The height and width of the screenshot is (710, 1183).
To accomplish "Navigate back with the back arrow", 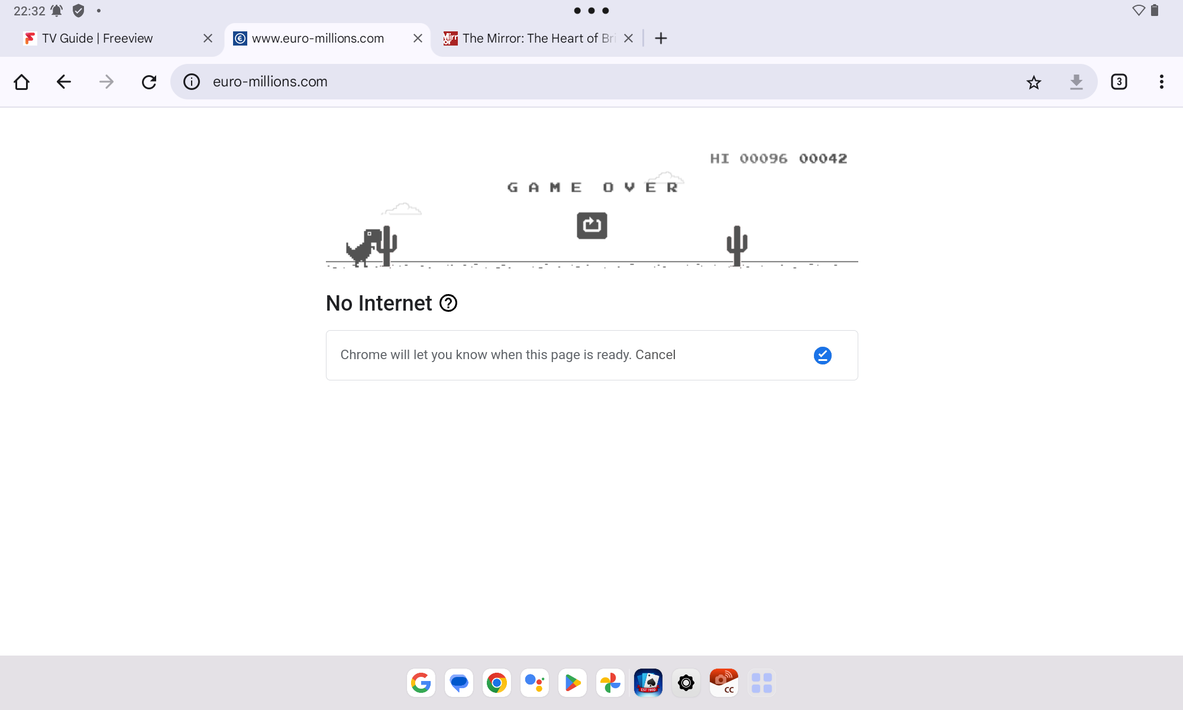I will [64, 82].
